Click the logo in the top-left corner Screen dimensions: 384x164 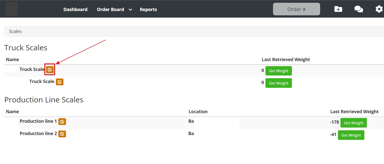coord(12,9)
